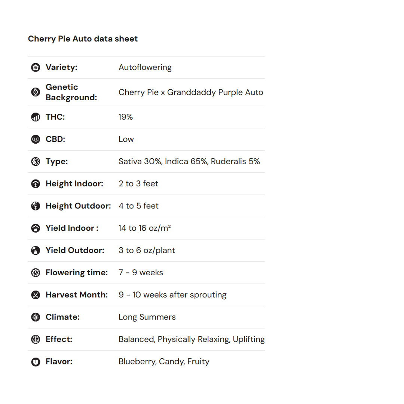Click the Height Outdoor icon
Image resolution: width=404 pixels, height=404 pixels.
(x=36, y=206)
